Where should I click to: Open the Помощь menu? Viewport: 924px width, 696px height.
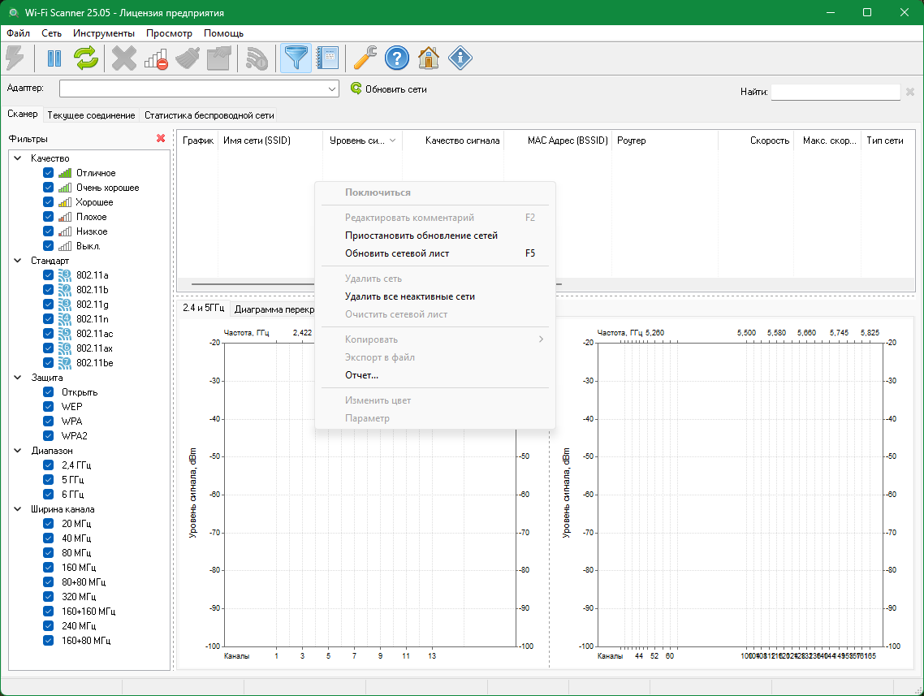tap(224, 33)
